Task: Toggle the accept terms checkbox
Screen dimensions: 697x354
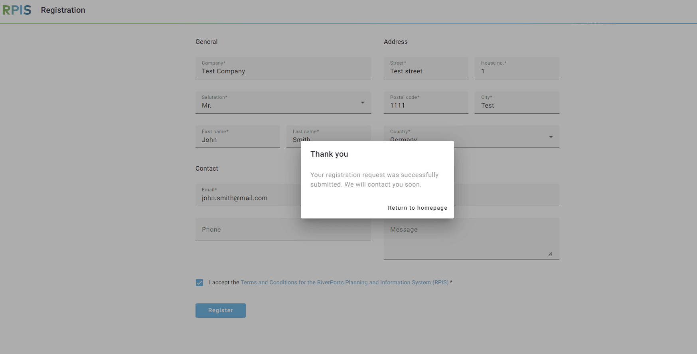Action: click(199, 283)
